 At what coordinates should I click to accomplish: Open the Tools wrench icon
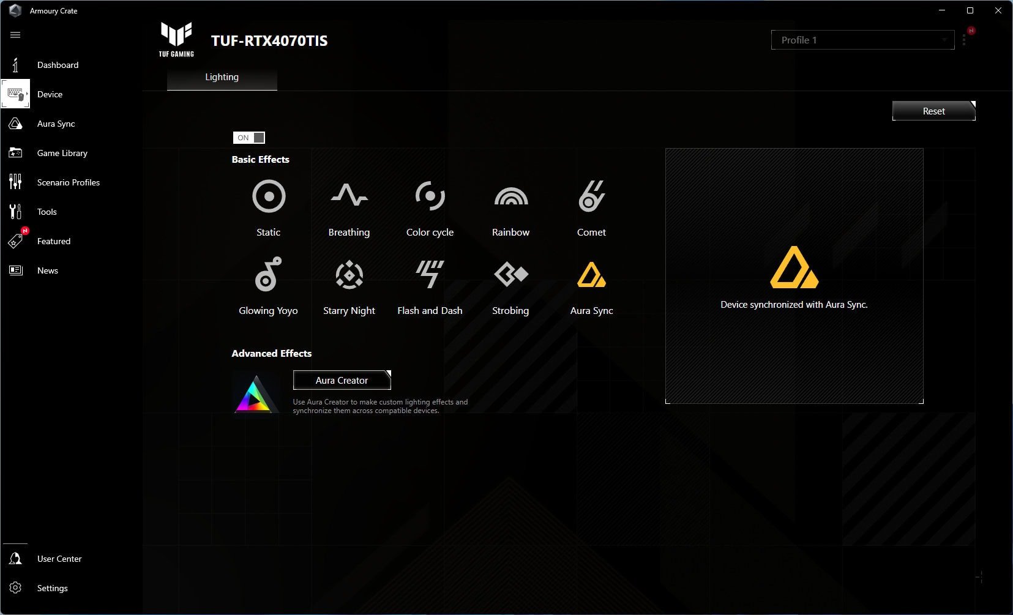click(x=15, y=212)
